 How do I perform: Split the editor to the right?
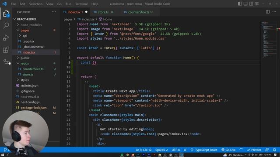(x=267, y=12)
